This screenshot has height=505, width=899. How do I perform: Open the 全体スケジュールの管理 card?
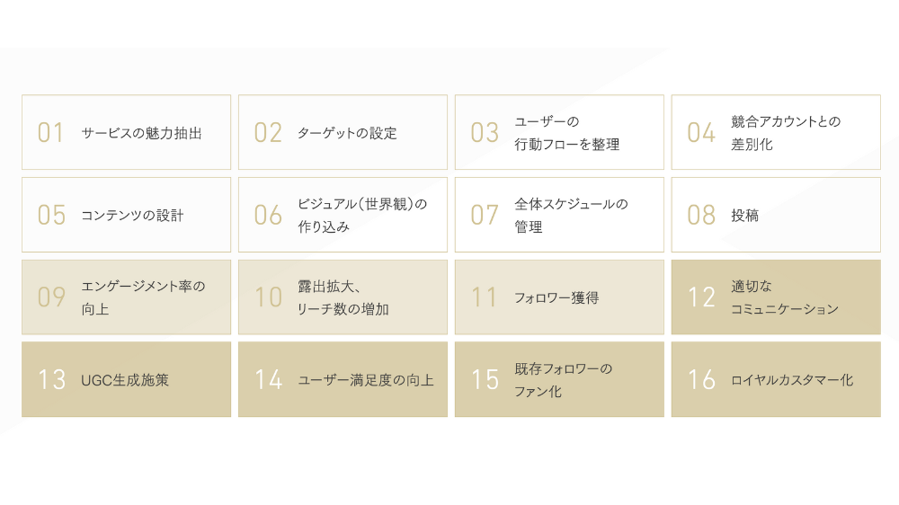(x=559, y=216)
